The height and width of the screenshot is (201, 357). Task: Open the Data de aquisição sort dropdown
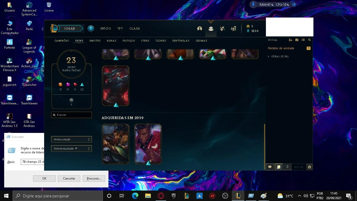(x=71, y=148)
